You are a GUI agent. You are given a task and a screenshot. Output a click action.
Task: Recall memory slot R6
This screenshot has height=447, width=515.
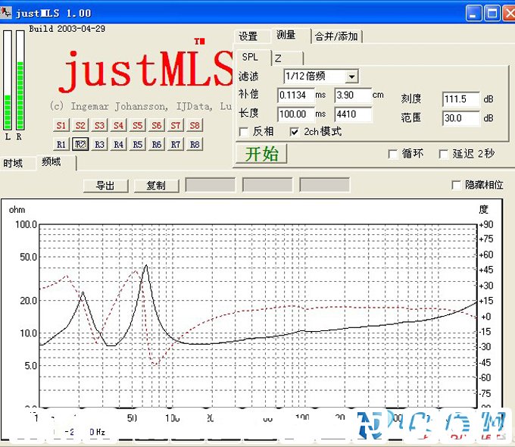[156, 144]
